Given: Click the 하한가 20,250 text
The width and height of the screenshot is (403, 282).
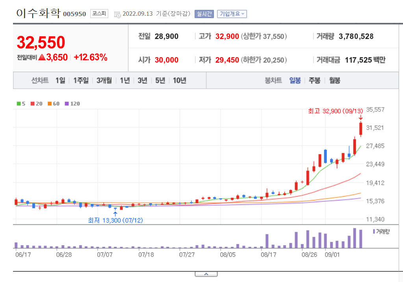Looking at the screenshot, I should [264, 60].
